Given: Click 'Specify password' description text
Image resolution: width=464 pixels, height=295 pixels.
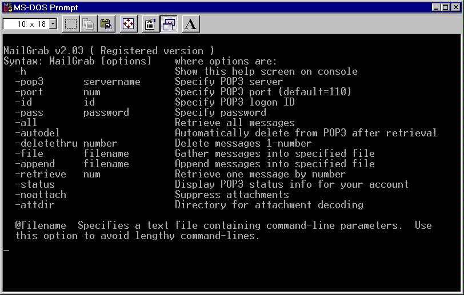Looking at the screenshot, I should (x=221, y=112).
